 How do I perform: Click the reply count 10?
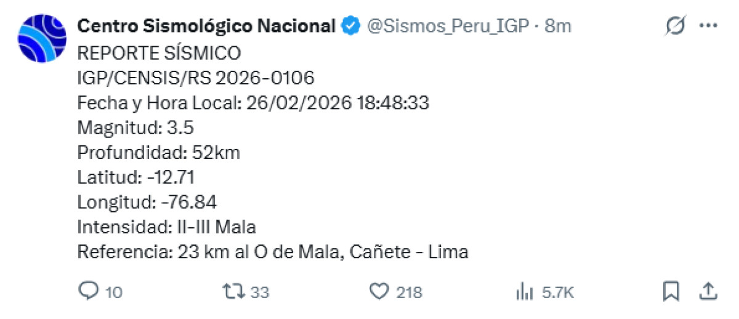coord(113,292)
